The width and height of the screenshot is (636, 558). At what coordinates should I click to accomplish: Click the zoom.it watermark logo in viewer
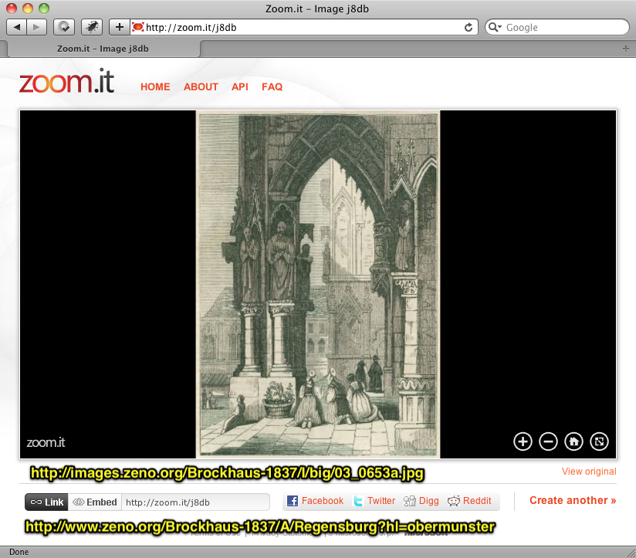pos(46,442)
